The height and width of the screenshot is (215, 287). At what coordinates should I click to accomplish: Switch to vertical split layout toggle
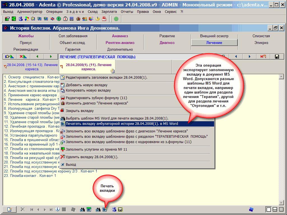point(281,209)
